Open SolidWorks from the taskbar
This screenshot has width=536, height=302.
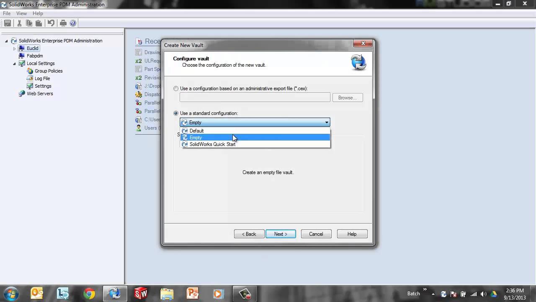[141, 294]
